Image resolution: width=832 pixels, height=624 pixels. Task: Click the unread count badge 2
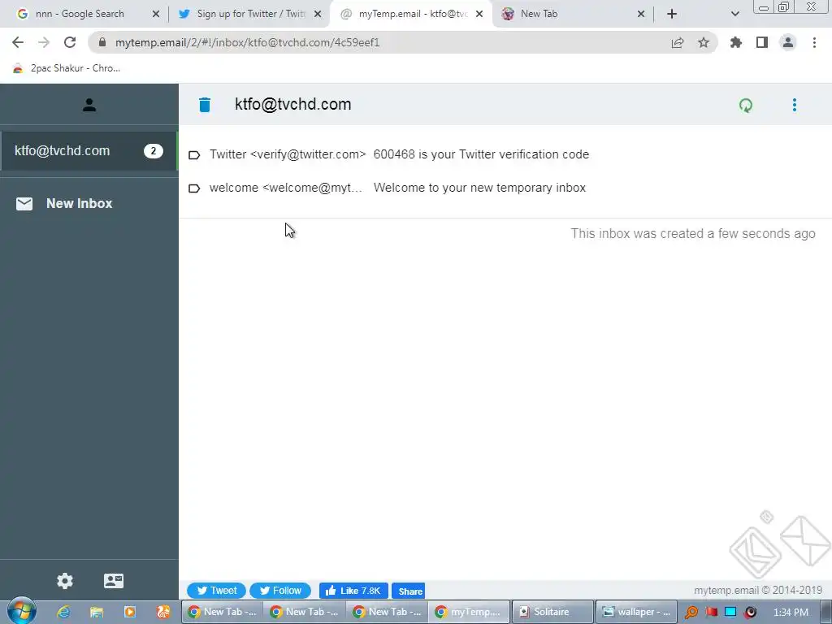[154, 150]
